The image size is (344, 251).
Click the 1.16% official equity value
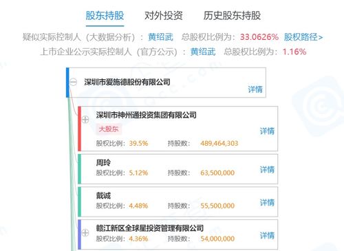(294, 52)
